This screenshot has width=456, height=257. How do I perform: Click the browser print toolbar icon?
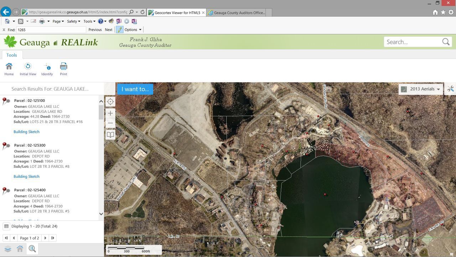point(42,21)
